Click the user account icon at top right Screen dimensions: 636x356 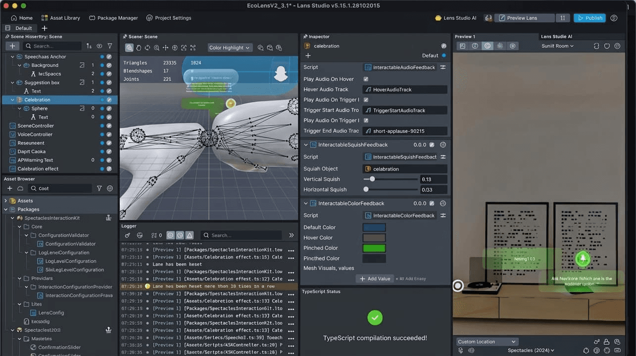tap(614, 18)
